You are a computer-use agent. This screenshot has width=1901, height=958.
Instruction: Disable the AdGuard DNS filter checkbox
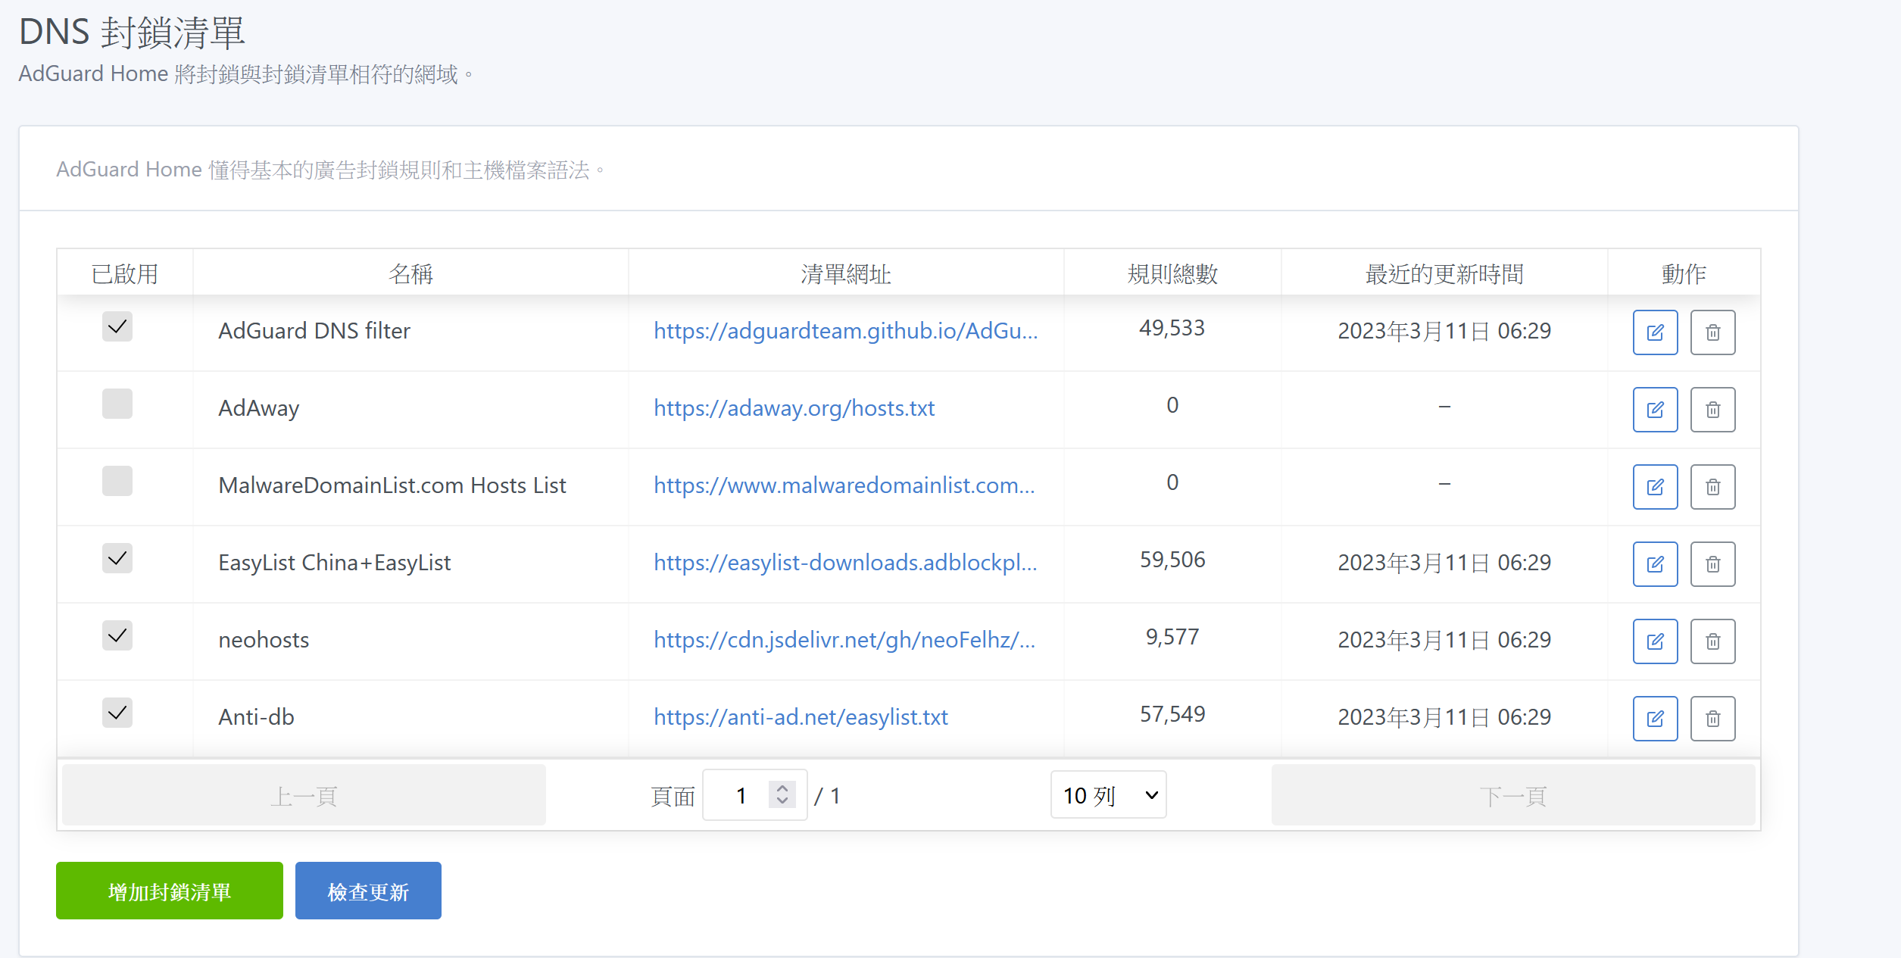click(x=117, y=327)
